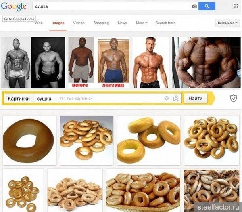Click the Google search field containing сушка

coord(112,6)
